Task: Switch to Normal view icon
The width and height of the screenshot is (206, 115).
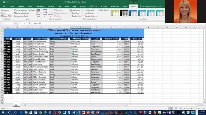Action: point(171,108)
